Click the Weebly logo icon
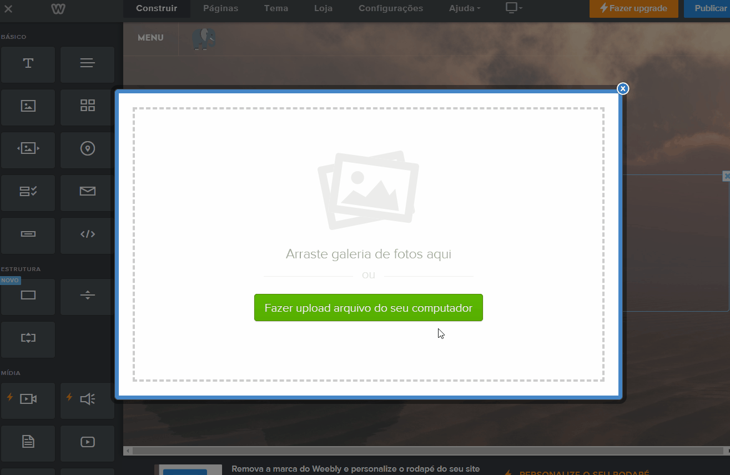 point(58,9)
